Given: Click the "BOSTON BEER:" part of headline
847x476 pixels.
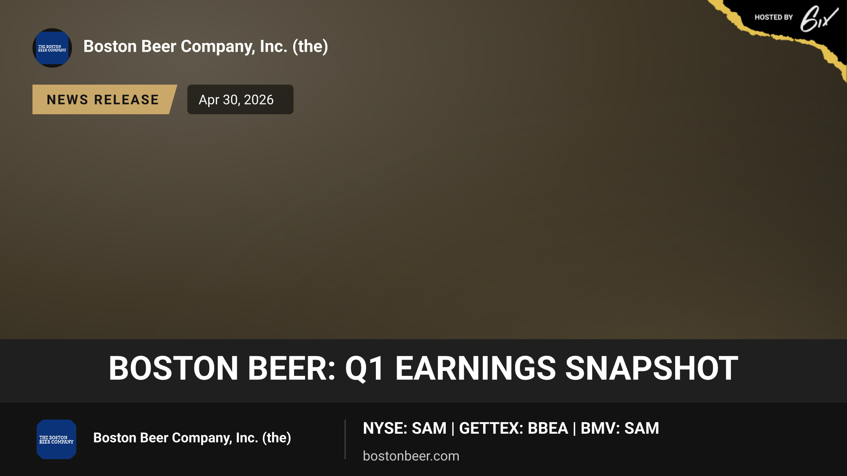Looking at the screenshot, I should (222, 368).
